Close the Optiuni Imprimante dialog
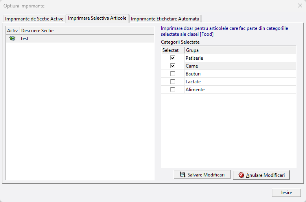The height and width of the screenshot is (202, 306). click(300, 6)
